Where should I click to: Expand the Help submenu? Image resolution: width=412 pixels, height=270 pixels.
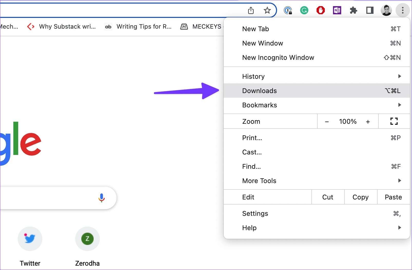(x=317, y=228)
